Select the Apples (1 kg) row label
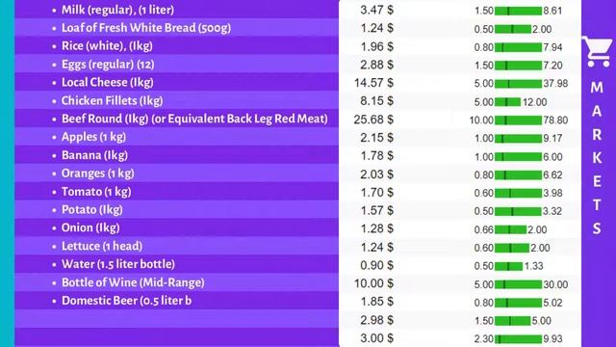This screenshot has height=347, width=616. click(x=94, y=137)
